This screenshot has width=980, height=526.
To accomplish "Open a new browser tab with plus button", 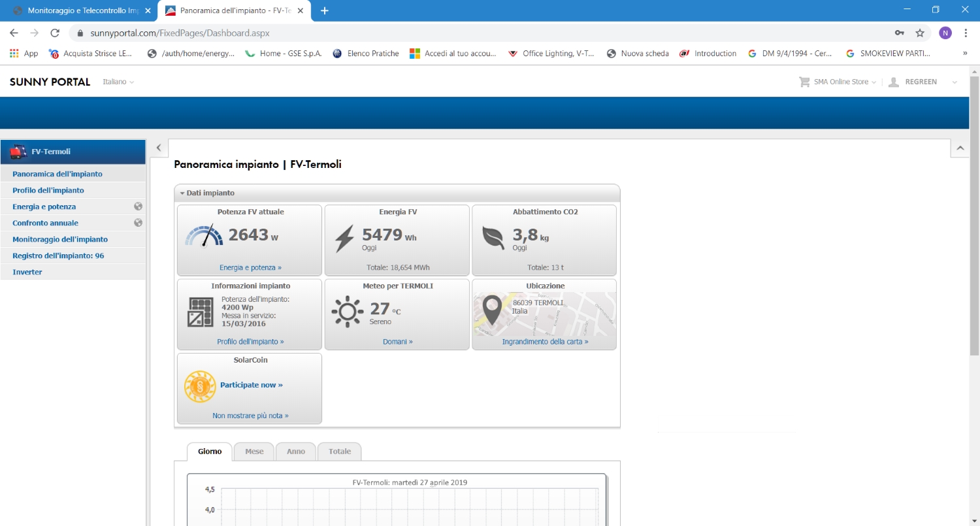I will click(x=325, y=10).
